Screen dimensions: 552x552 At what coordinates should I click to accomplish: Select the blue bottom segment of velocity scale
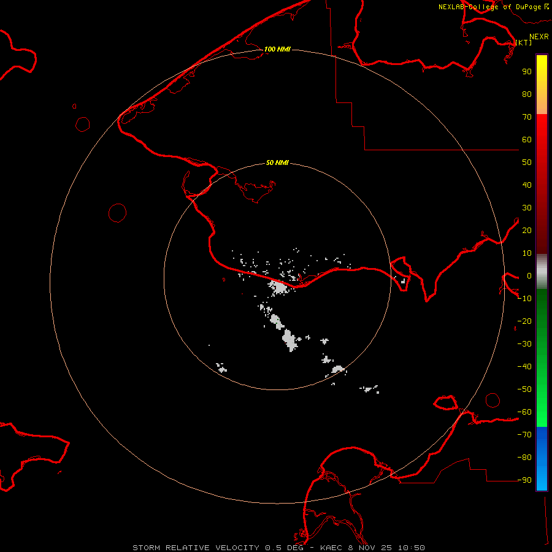tap(542, 459)
